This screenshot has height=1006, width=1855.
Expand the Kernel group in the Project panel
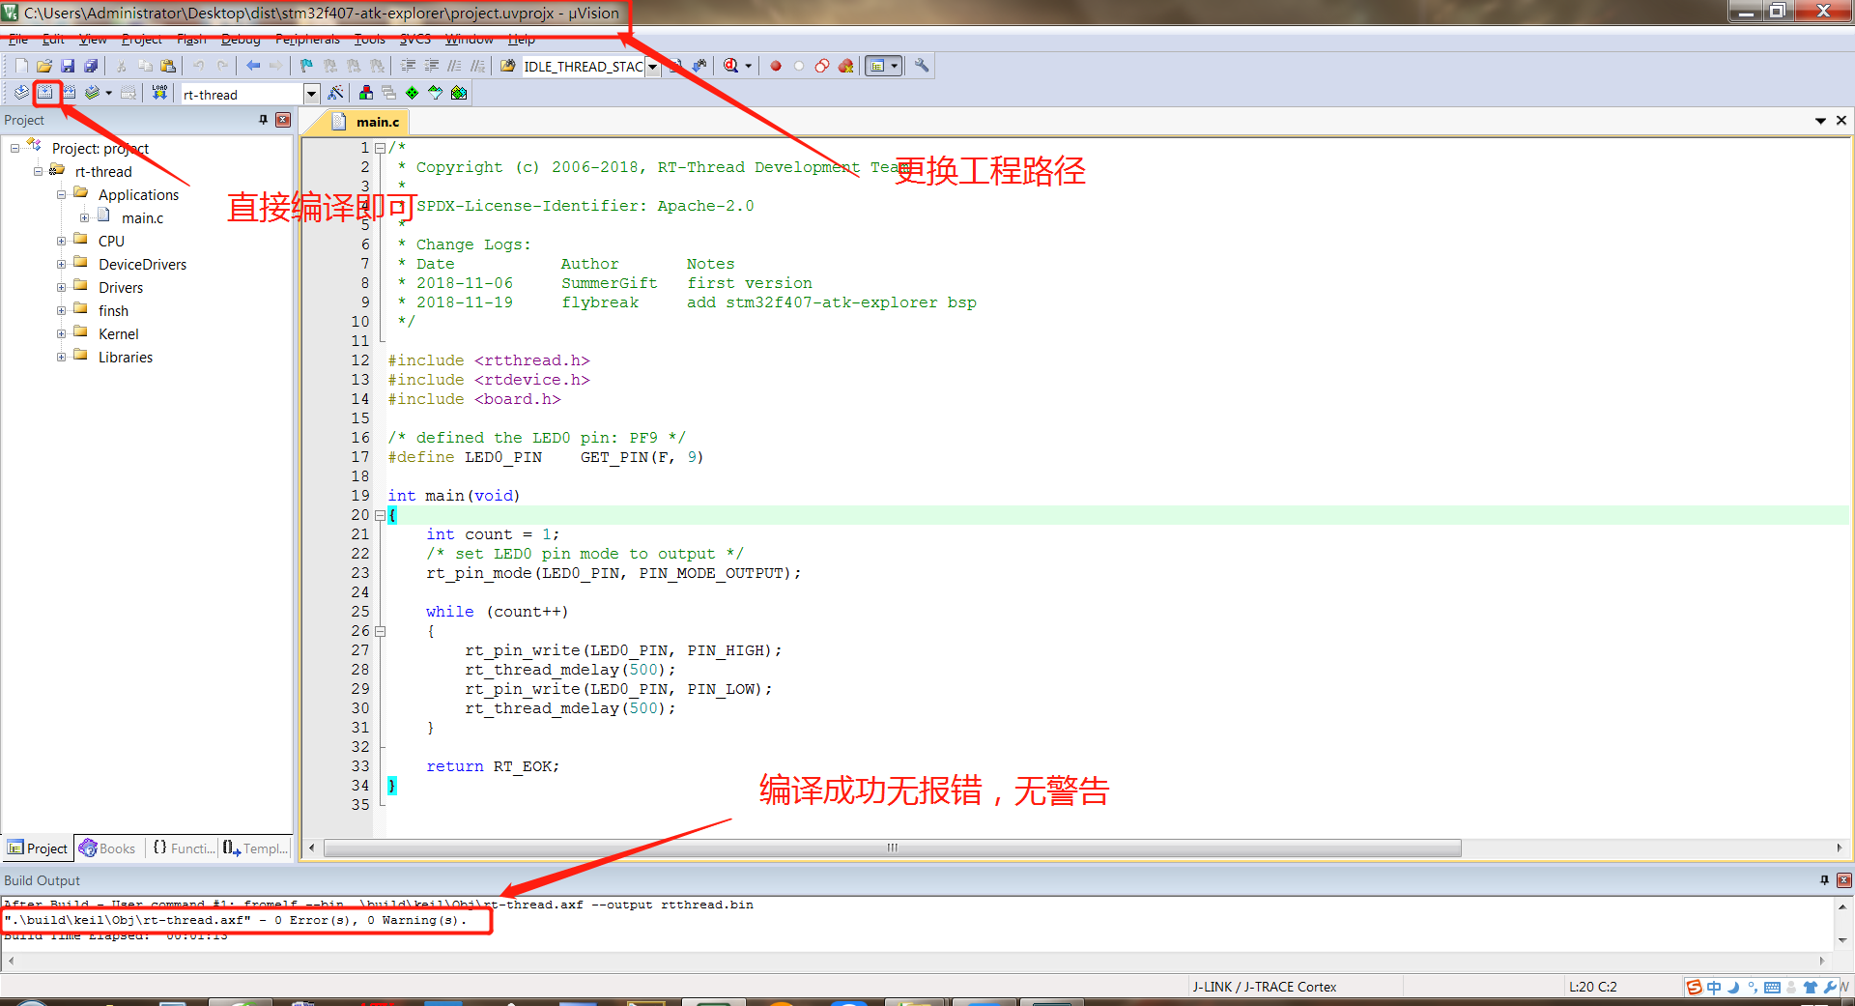click(61, 333)
